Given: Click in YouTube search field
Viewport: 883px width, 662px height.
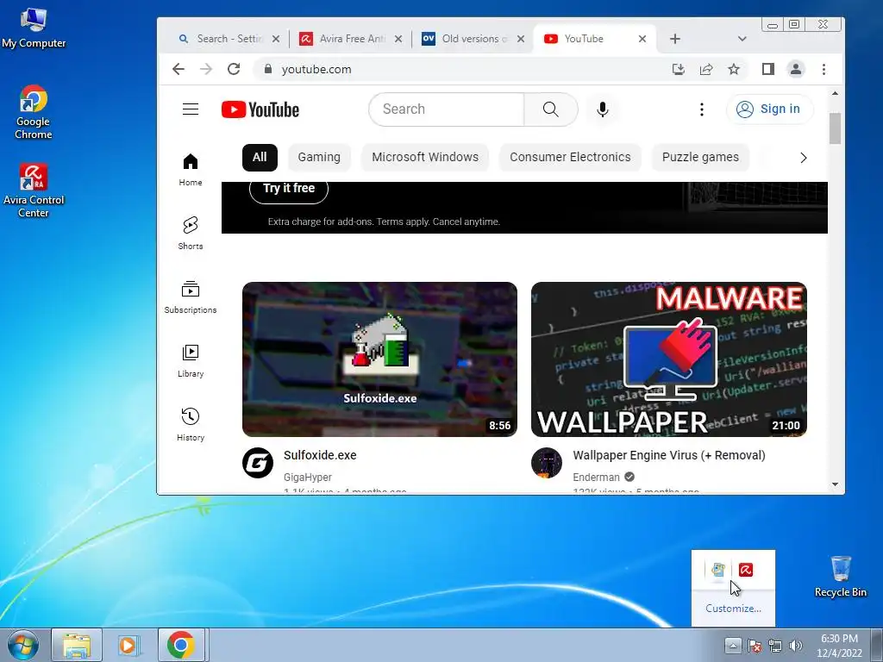Looking at the screenshot, I should (x=447, y=109).
